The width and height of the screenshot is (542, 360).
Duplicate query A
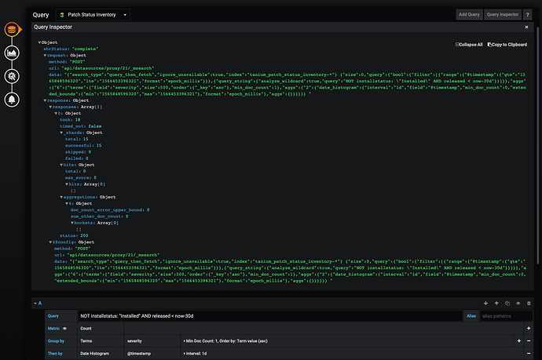pos(507,303)
